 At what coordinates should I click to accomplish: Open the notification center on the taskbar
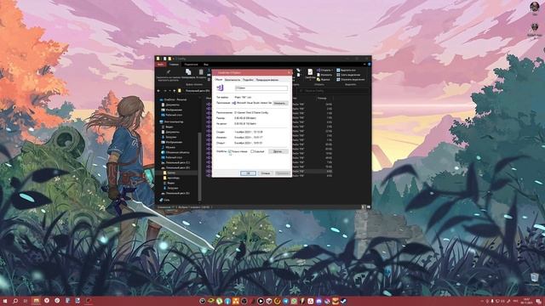point(538,301)
